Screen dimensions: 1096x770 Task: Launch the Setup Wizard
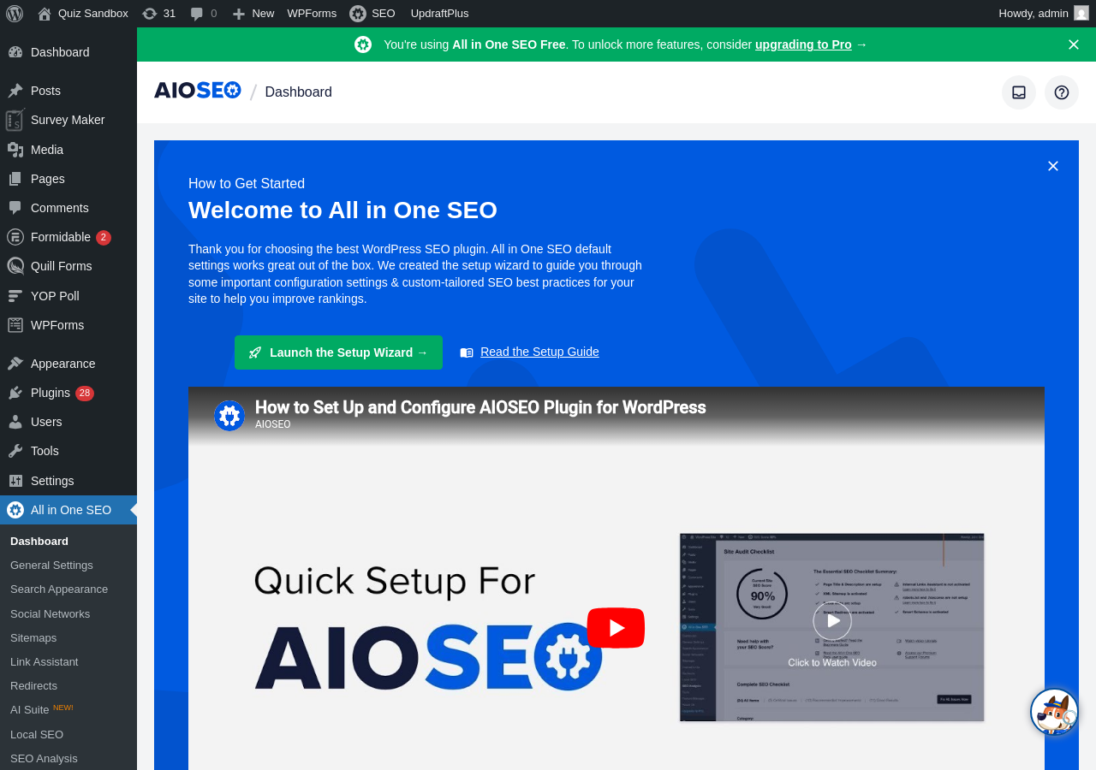(338, 352)
